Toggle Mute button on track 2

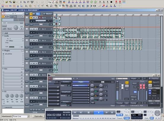(x=34, y=29)
